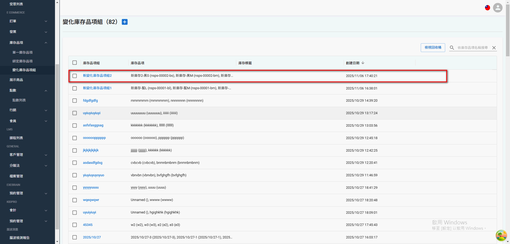Tick the asdasdfgdsg row checkbox

click(75, 163)
